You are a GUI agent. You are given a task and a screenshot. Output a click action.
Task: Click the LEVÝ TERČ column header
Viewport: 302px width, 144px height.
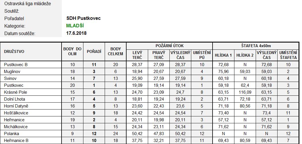137,55
